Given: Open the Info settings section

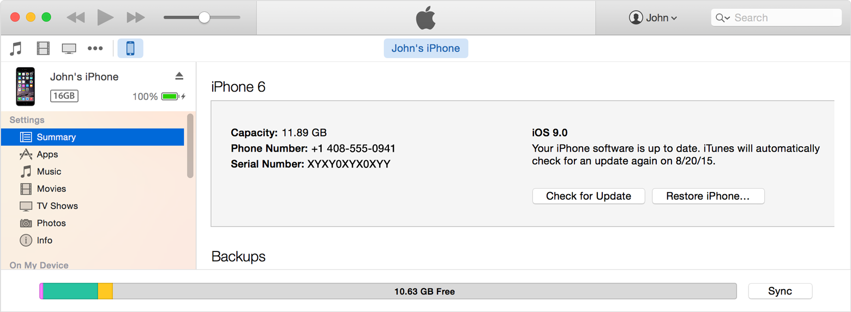Looking at the screenshot, I should 45,240.
